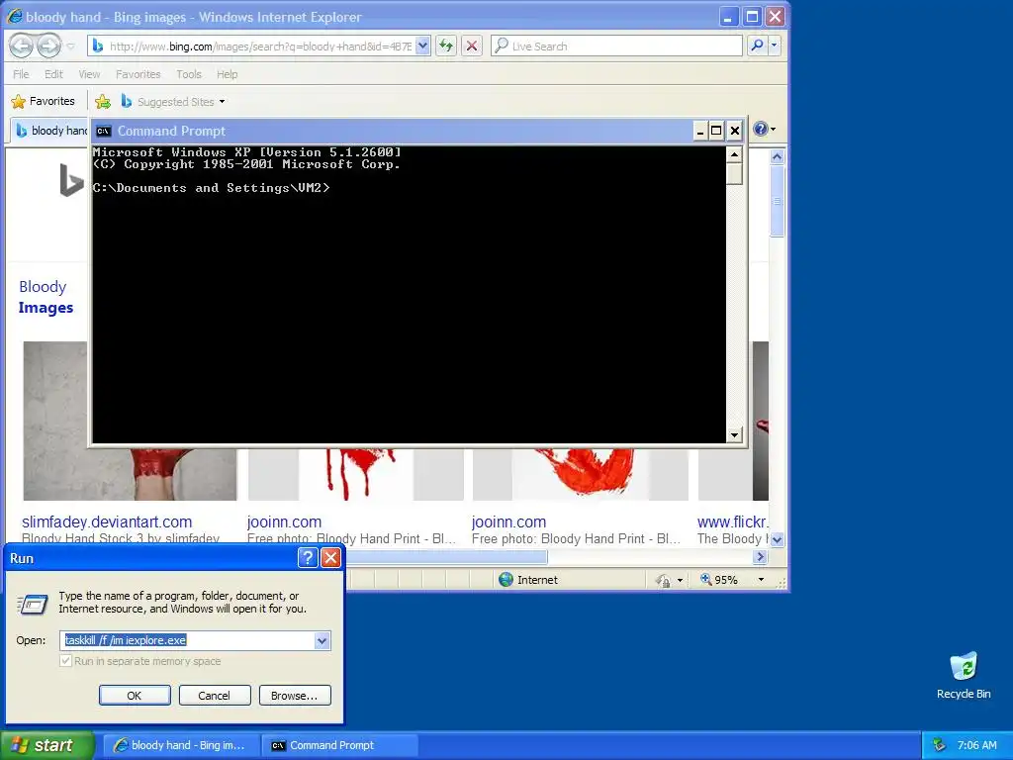Click the horizontal scrollbar right arrow

[x=761, y=556]
